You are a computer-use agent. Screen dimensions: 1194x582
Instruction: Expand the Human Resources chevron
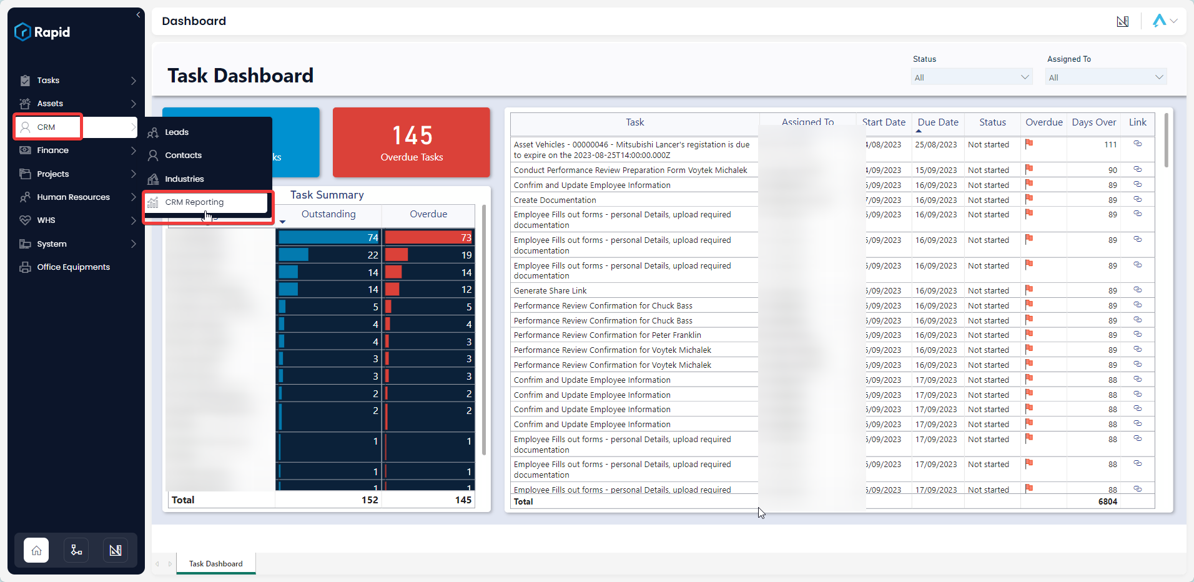click(x=133, y=197)
